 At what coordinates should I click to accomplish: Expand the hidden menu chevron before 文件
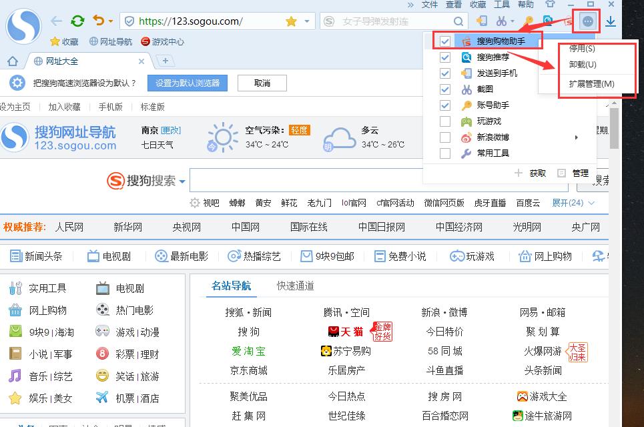(x=410, y=5)
